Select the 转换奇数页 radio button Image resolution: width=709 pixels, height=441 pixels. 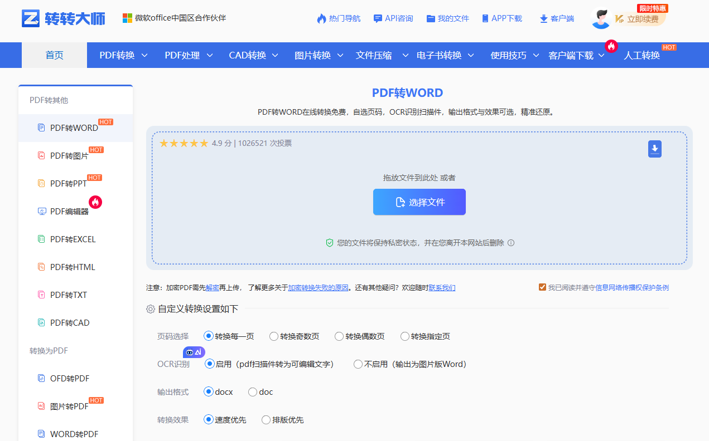coord(273,336)
